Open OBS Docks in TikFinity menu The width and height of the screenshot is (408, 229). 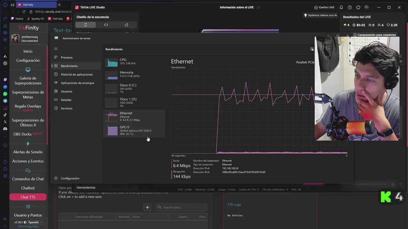click(x=28, y=134)
